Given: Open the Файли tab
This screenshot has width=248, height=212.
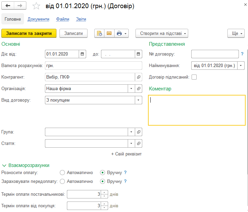Looking at the screenshot, I should tap(63, 19).
